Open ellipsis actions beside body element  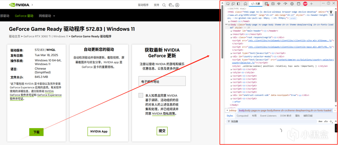coord(226,24)
